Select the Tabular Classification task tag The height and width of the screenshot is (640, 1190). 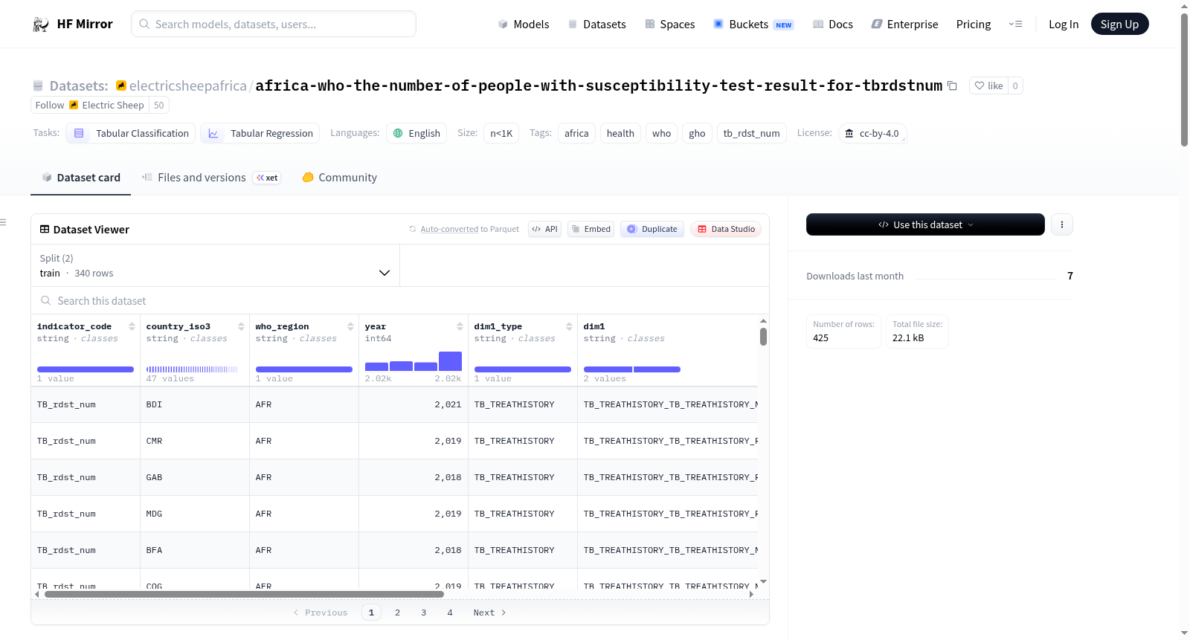[x=131, y=134]
